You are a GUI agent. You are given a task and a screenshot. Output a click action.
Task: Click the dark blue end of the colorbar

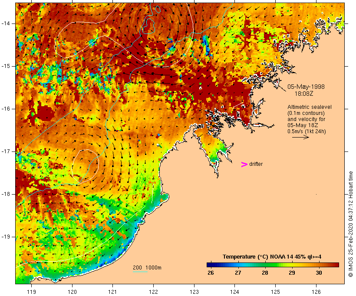click(210, 265)
